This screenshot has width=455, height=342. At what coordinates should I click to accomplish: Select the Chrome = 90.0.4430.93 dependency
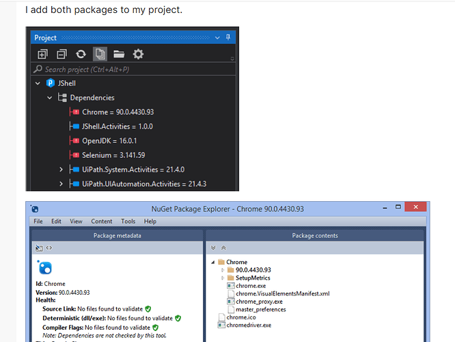(x=118, y=112)
